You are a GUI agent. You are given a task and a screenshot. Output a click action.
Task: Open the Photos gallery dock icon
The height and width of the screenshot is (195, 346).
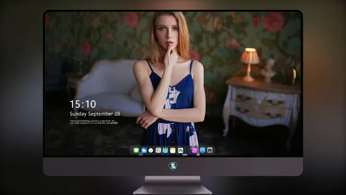point(180,150)
